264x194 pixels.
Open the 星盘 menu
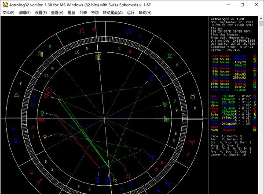pos(71,12)
